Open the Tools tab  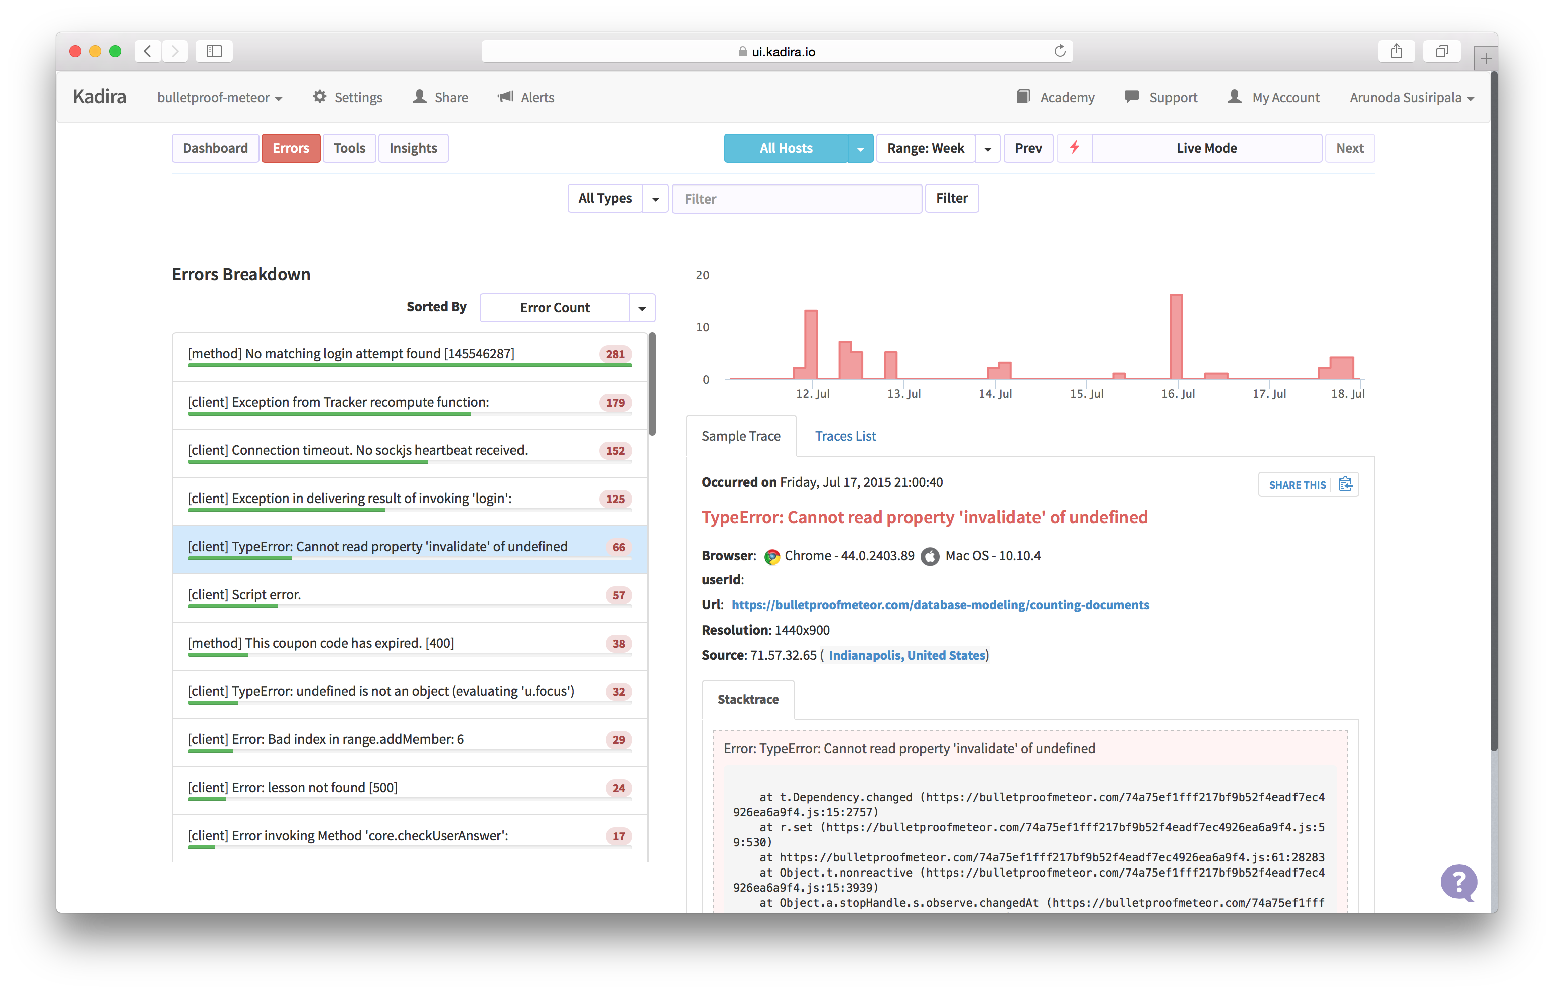coord(349,148)
